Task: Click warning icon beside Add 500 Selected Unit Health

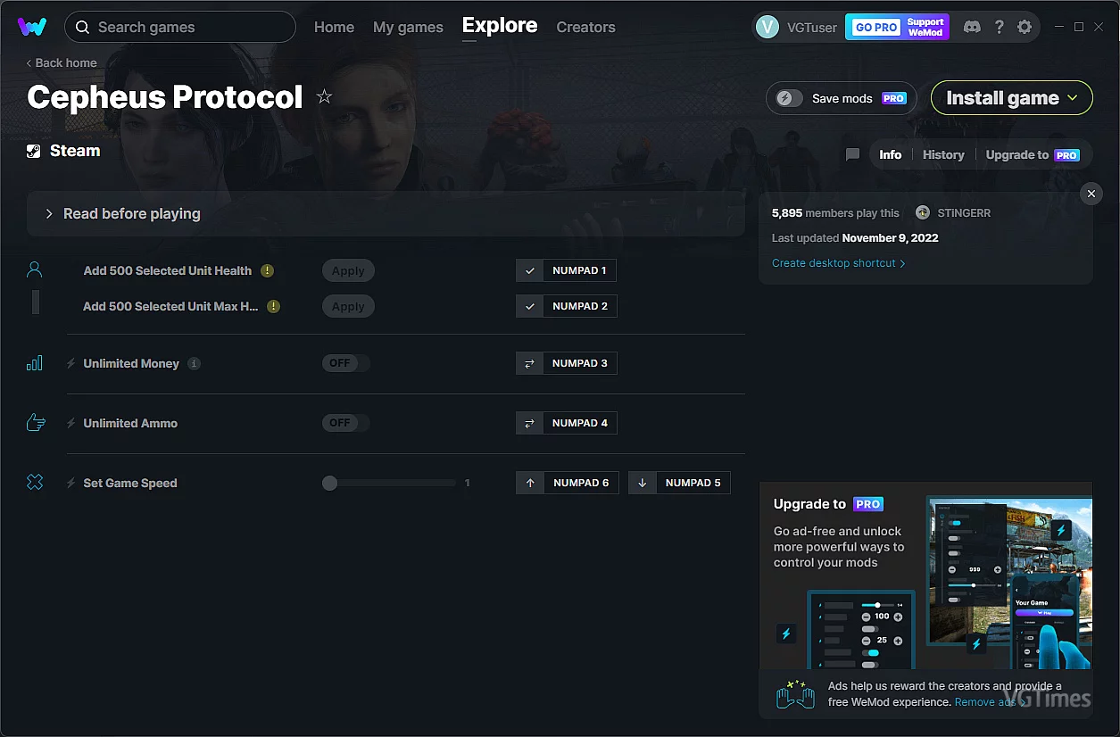Action: [x=267, y=270]
